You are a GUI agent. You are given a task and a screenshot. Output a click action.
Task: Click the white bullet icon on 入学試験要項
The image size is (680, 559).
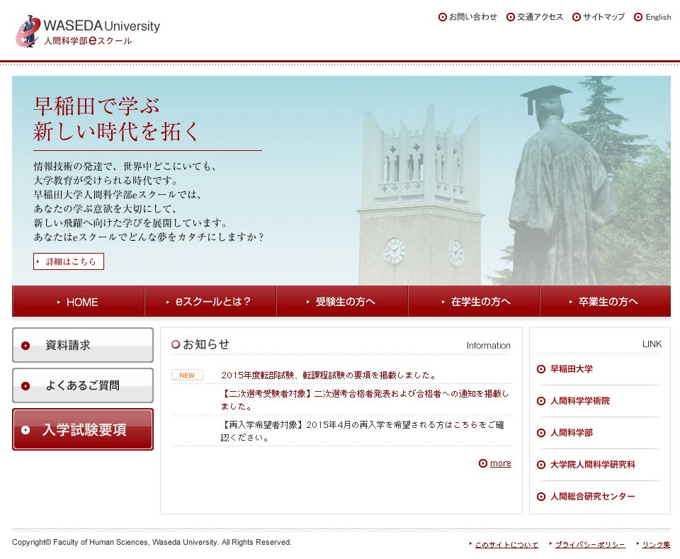(25, 430)
